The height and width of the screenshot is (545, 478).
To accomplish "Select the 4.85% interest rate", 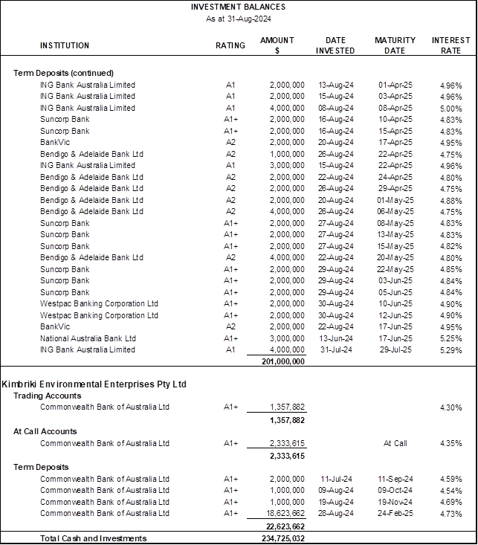I will click(x=451, y=269).
